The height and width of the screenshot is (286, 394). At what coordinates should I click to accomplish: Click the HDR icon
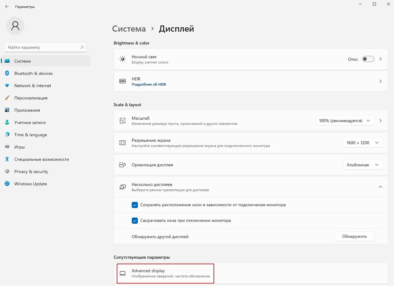122,81
